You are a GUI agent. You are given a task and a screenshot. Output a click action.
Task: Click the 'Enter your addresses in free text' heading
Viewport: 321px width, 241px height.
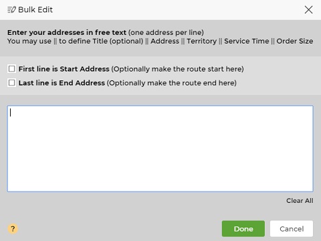click(67, 33)
